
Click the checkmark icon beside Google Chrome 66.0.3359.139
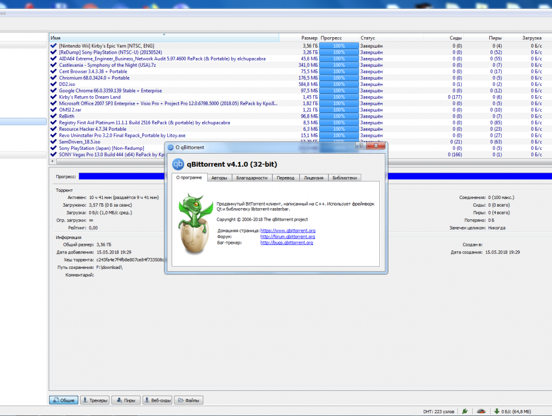tap(54, 91)
